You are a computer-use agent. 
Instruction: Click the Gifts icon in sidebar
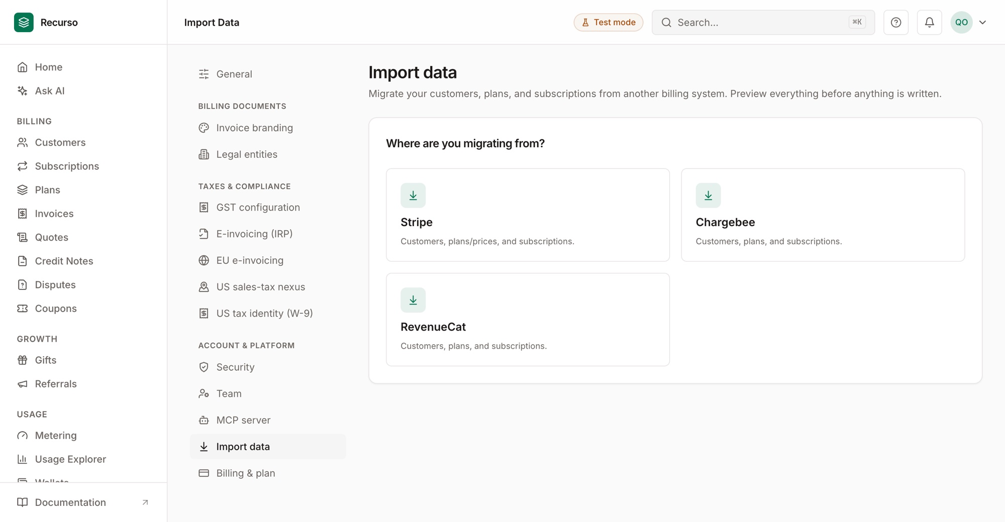tap(22, 360)
